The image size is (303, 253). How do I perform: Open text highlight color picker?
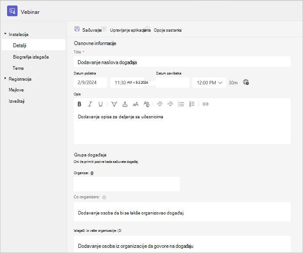click(114, 104)
